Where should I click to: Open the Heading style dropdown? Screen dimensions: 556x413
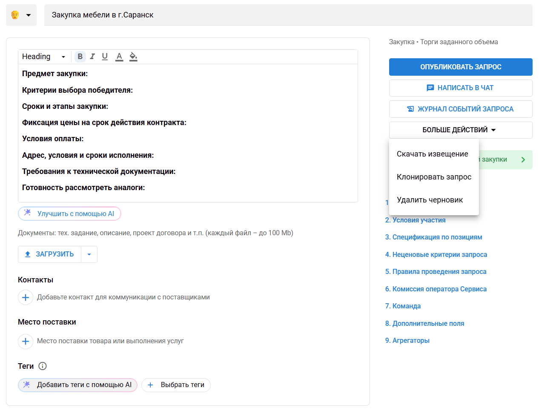(43, 57)
